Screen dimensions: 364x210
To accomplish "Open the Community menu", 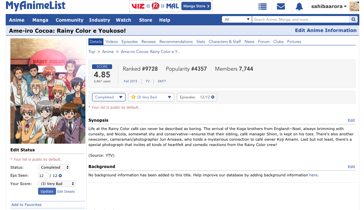I will 69,20.
